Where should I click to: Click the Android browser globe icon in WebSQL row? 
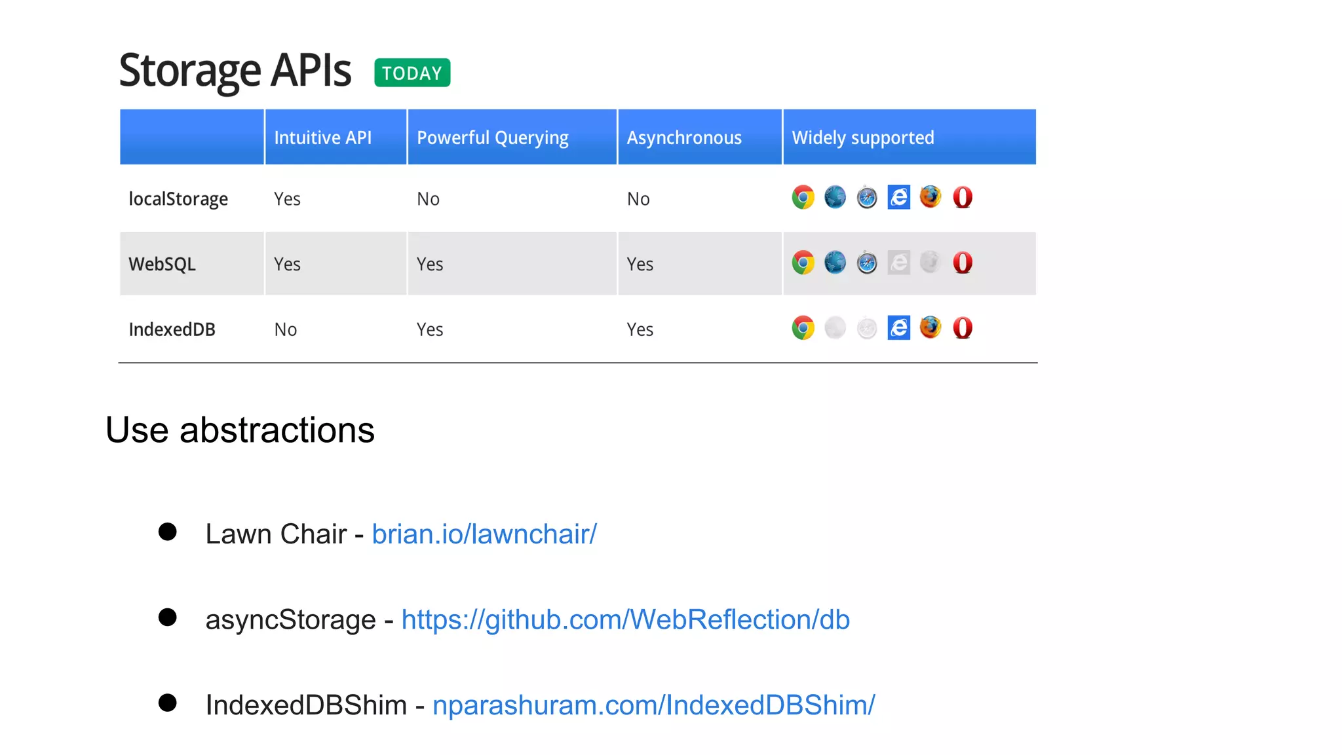pos(835,263)
